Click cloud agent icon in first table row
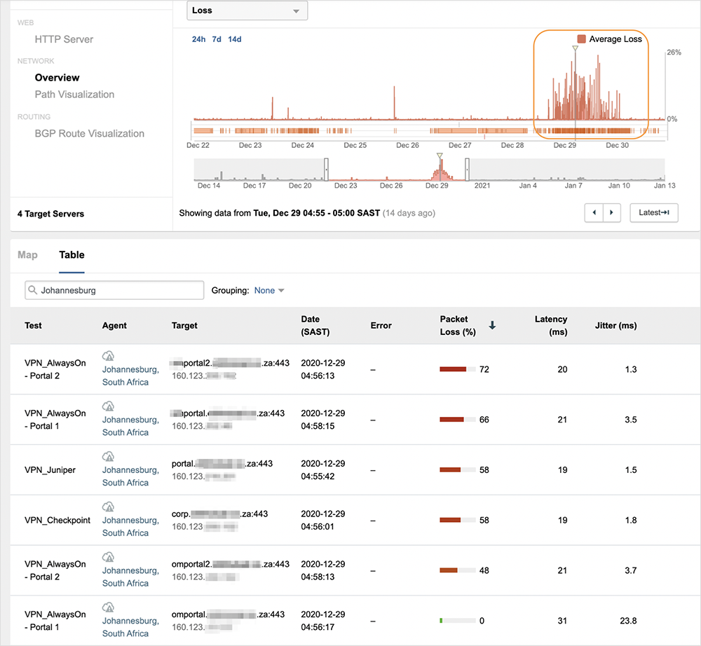Image resolution: width=701 pixels, height=646 pixels. click(x=108, y=355)
